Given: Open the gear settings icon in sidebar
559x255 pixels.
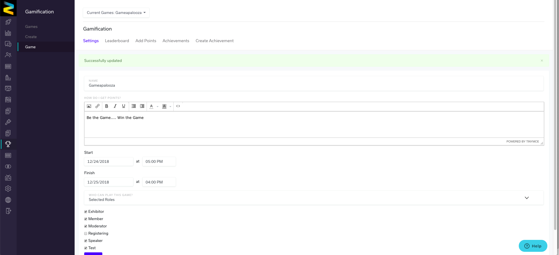Looking at the screenshot, I should coord(8,188).
